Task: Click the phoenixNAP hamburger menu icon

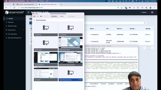Action: coord(28,12)
